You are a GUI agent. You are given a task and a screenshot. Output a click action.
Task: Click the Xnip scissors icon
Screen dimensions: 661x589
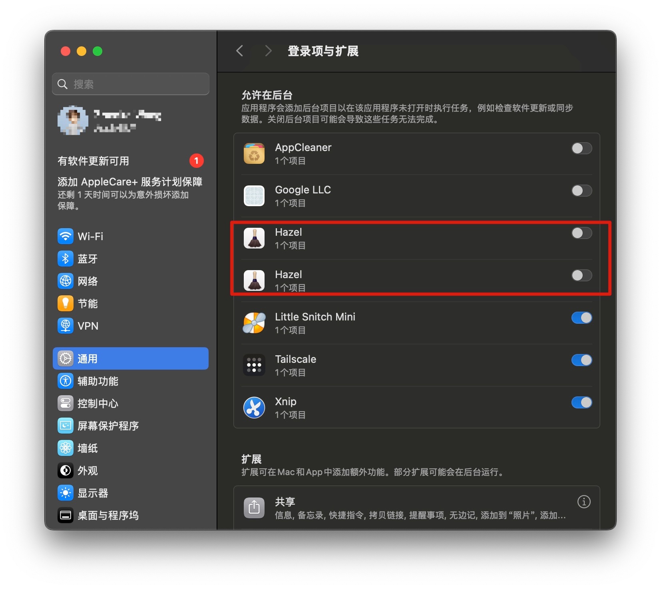[x=254, y=408]
